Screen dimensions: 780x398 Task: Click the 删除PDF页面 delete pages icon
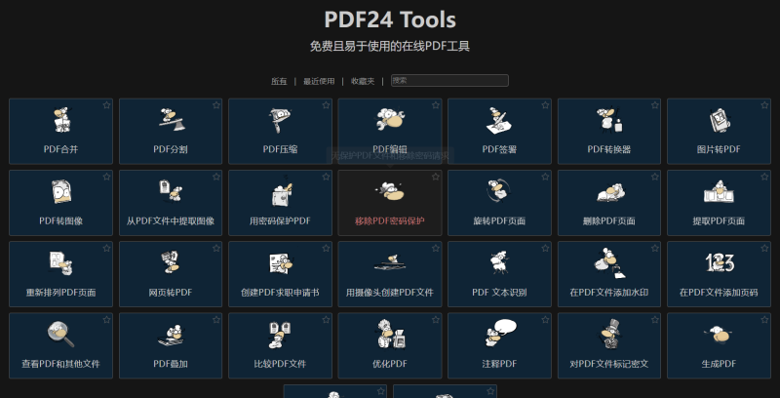click(x=610, y=193)
